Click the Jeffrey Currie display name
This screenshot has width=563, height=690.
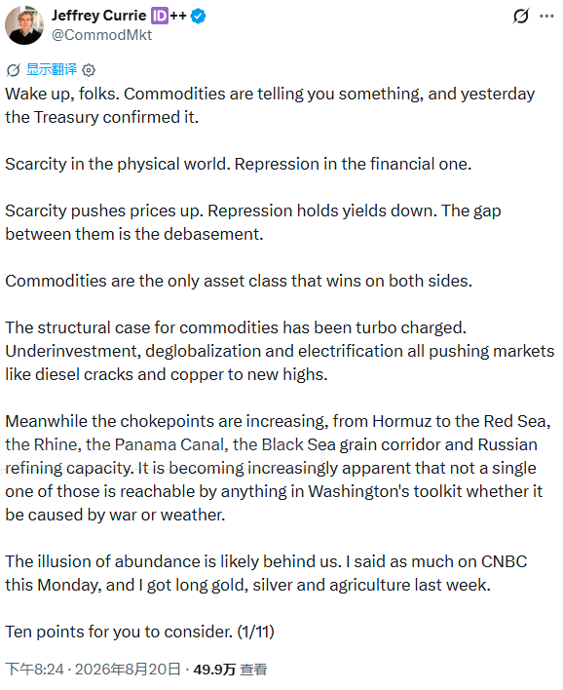coord(99,16)
